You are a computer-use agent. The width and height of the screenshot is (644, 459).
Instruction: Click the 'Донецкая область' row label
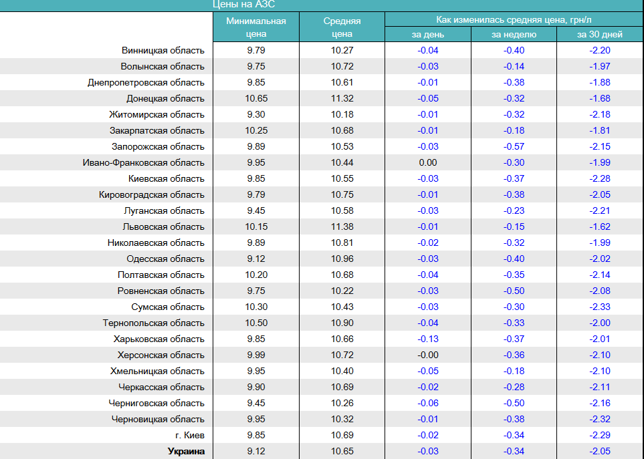165,99
